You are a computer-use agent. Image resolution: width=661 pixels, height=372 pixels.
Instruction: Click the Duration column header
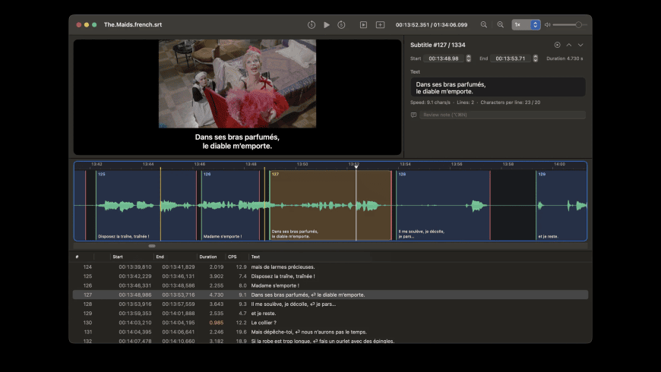point(208,257)
